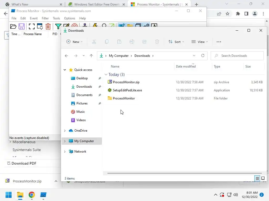The width and height of the screenshot is (269, 201).
Task: Open the Filter menu in Process Monitor
Action: coord(45,18)
